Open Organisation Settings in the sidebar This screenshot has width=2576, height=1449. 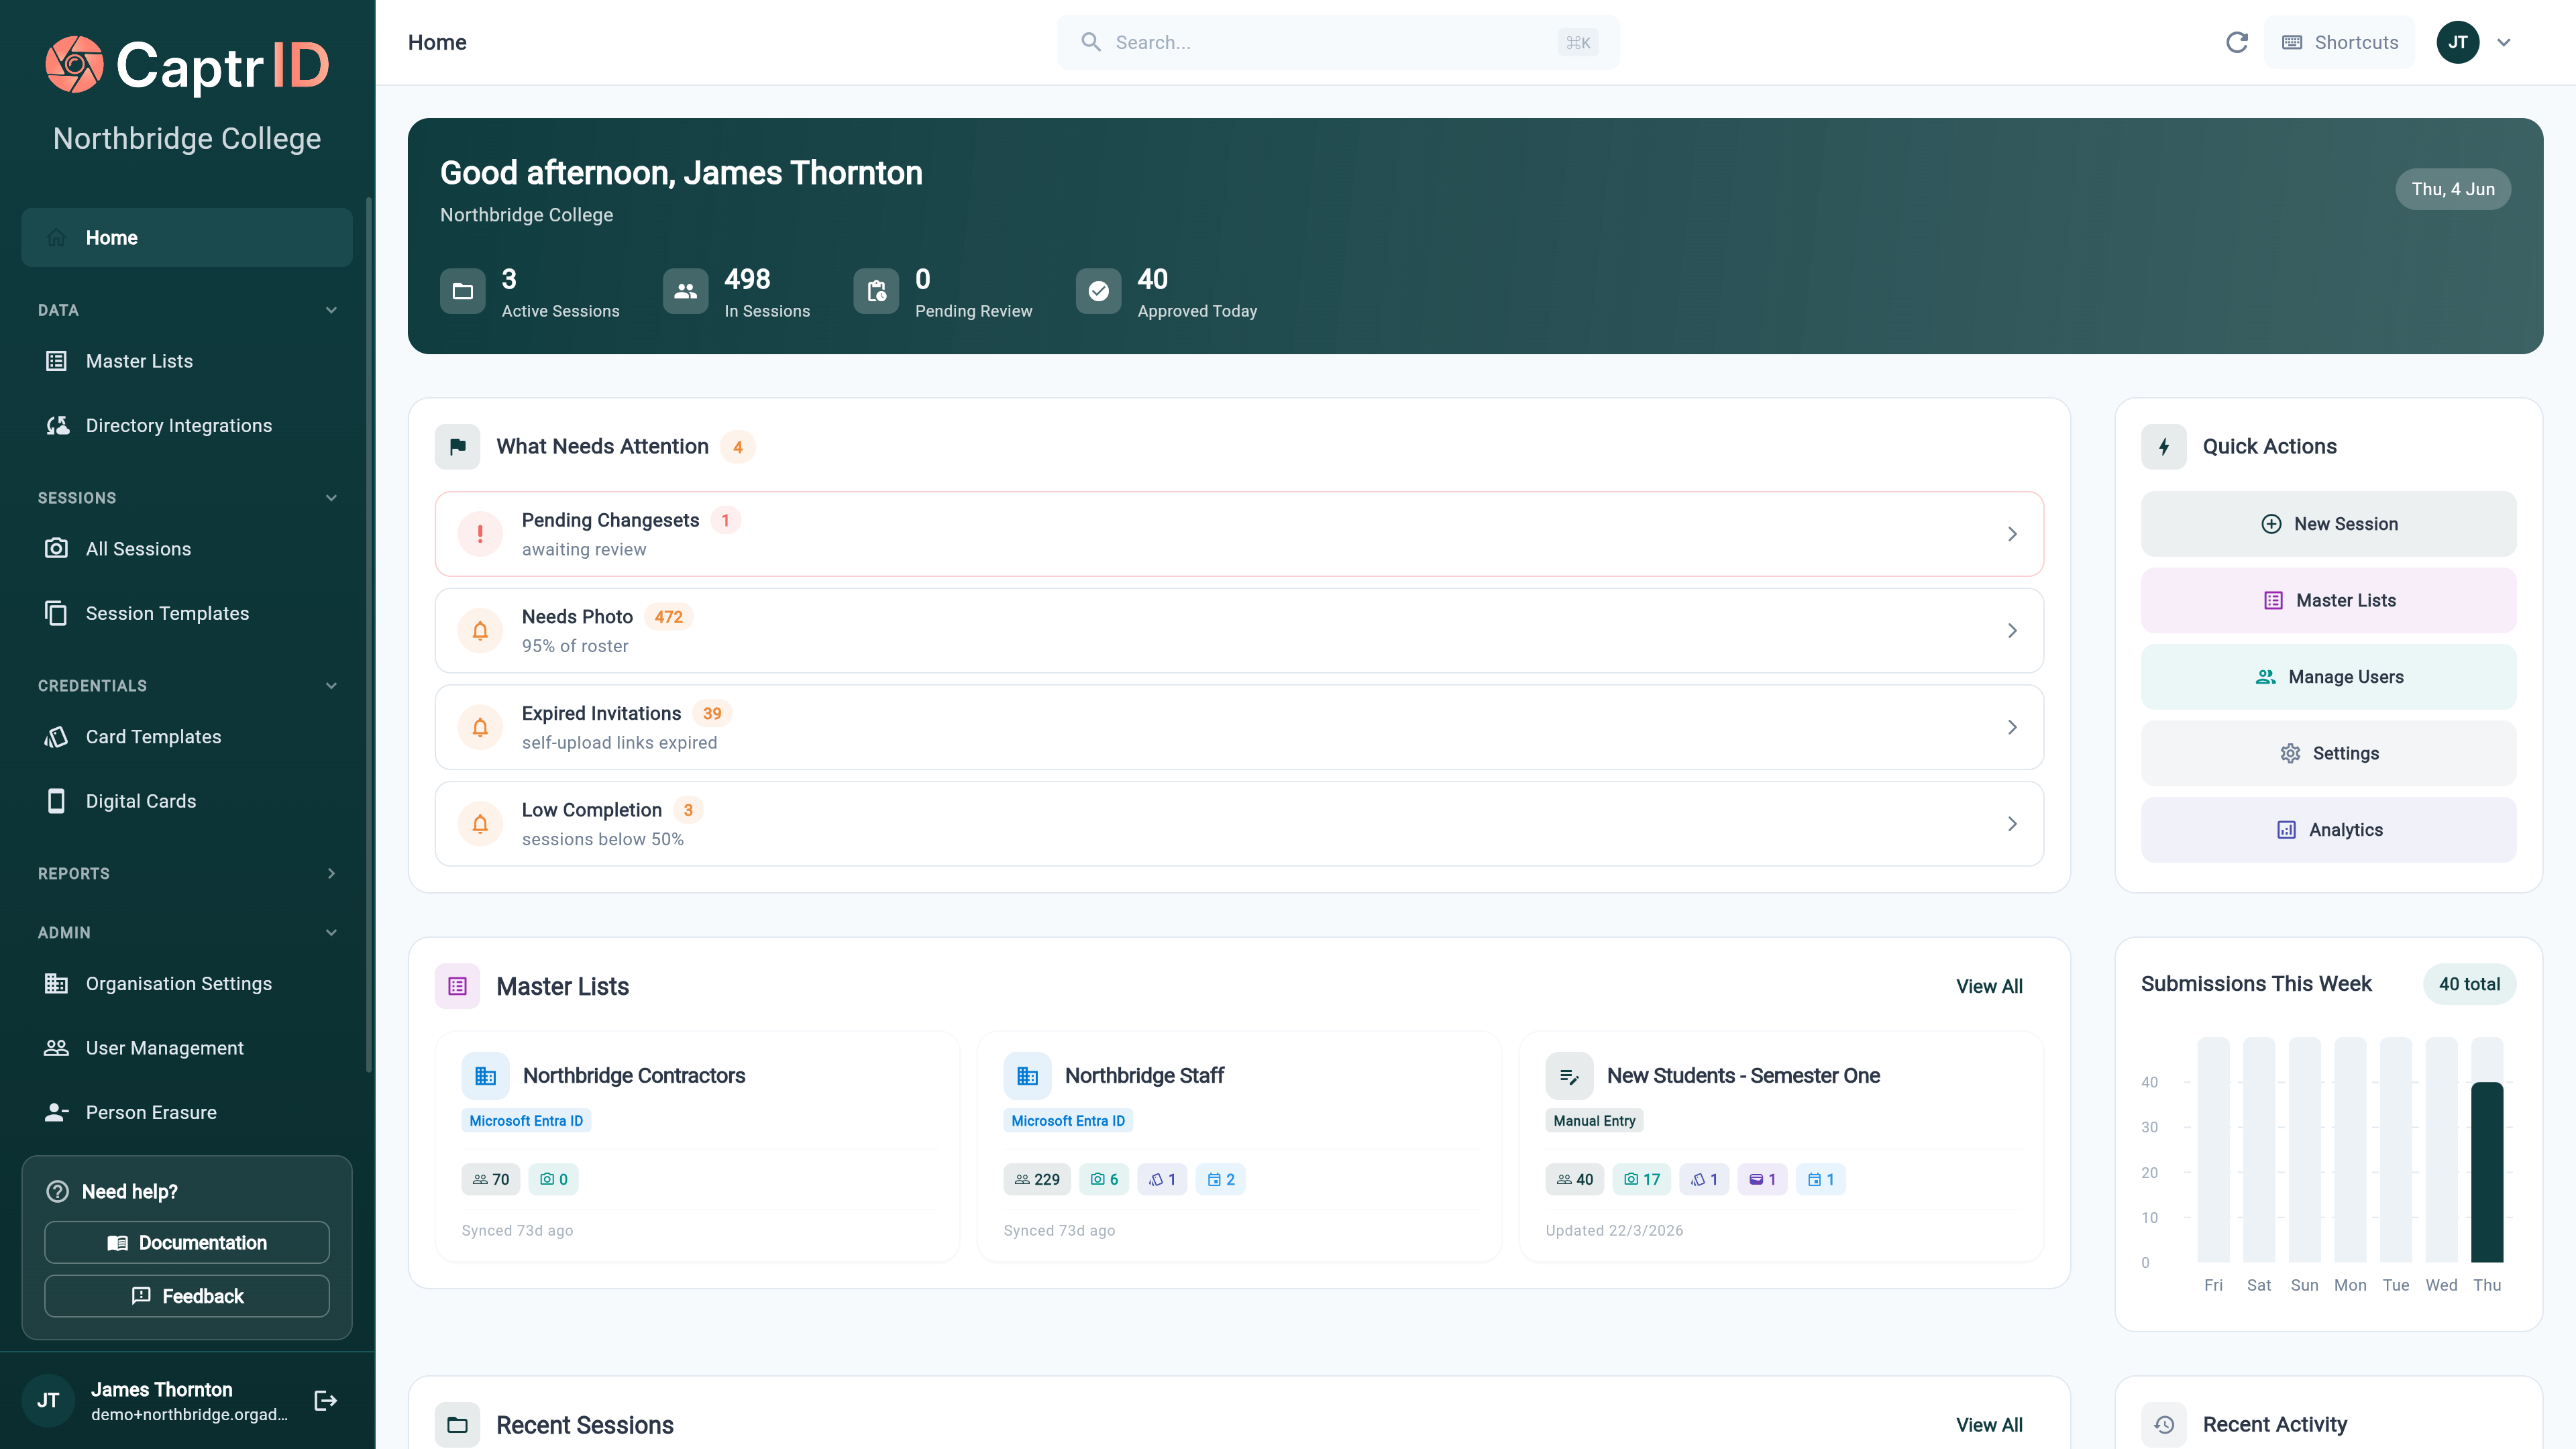(187, 984)
